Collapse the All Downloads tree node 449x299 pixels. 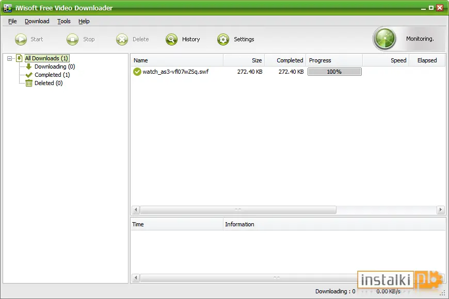point(9,58)
